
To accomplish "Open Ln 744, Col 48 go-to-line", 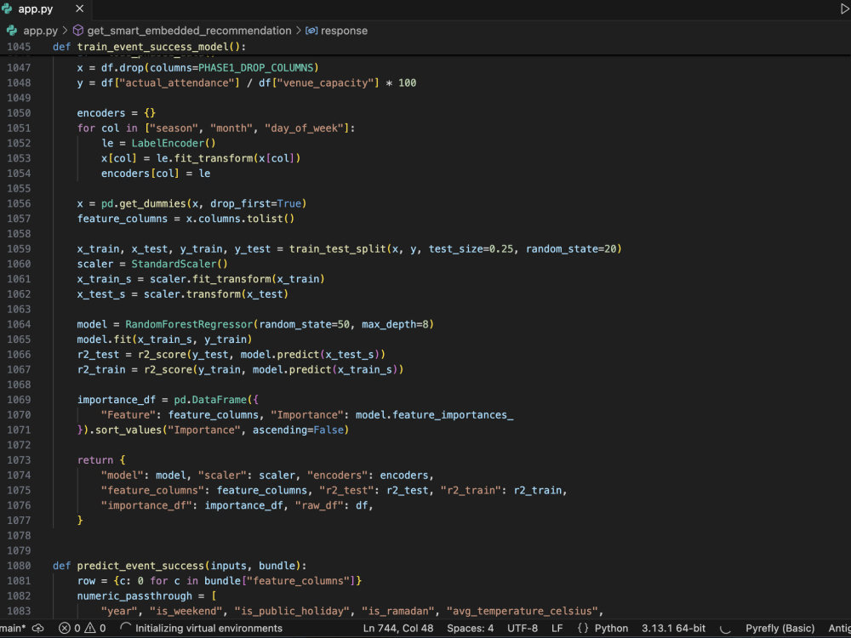I will point(397,629).
